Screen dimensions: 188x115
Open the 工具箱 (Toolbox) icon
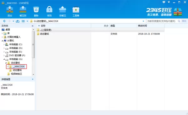click(x=76, y=11)
